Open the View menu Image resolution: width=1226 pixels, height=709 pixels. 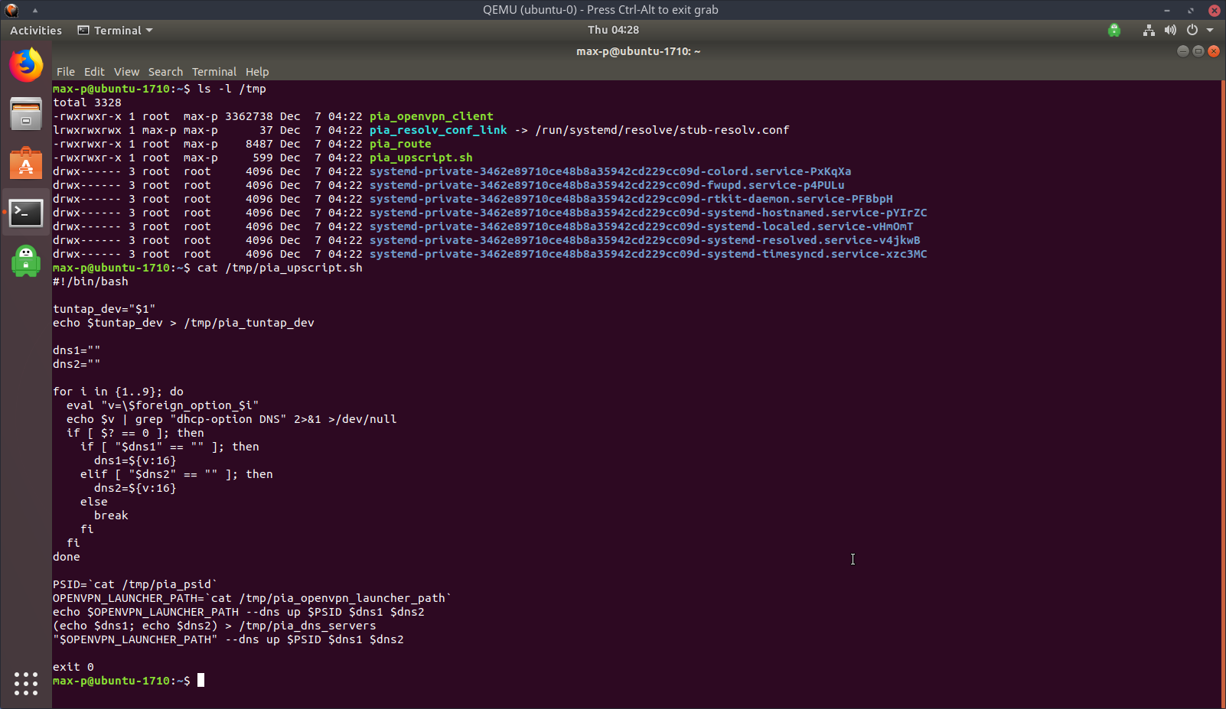pos(126,72)
